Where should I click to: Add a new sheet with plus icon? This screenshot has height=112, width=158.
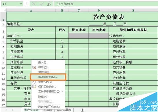pos(82,110)
